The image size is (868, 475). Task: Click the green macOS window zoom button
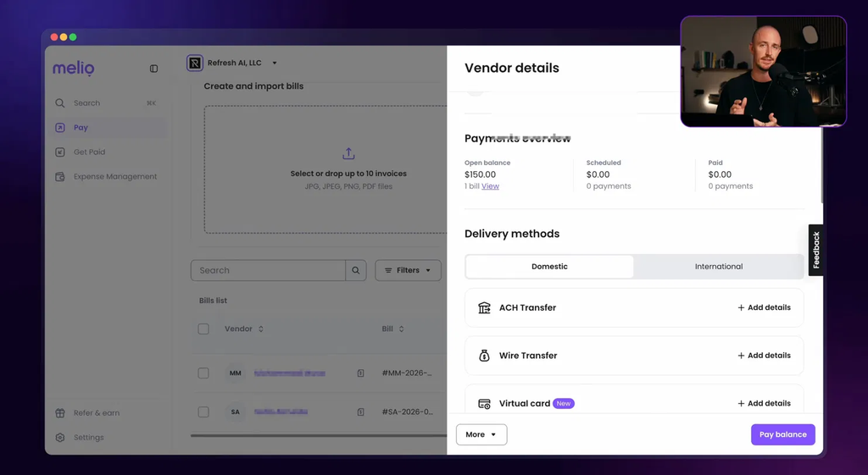tap(73, 37)
